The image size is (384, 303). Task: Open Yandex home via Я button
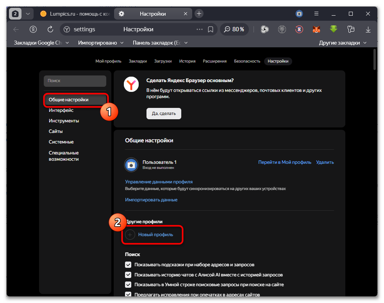33,29
